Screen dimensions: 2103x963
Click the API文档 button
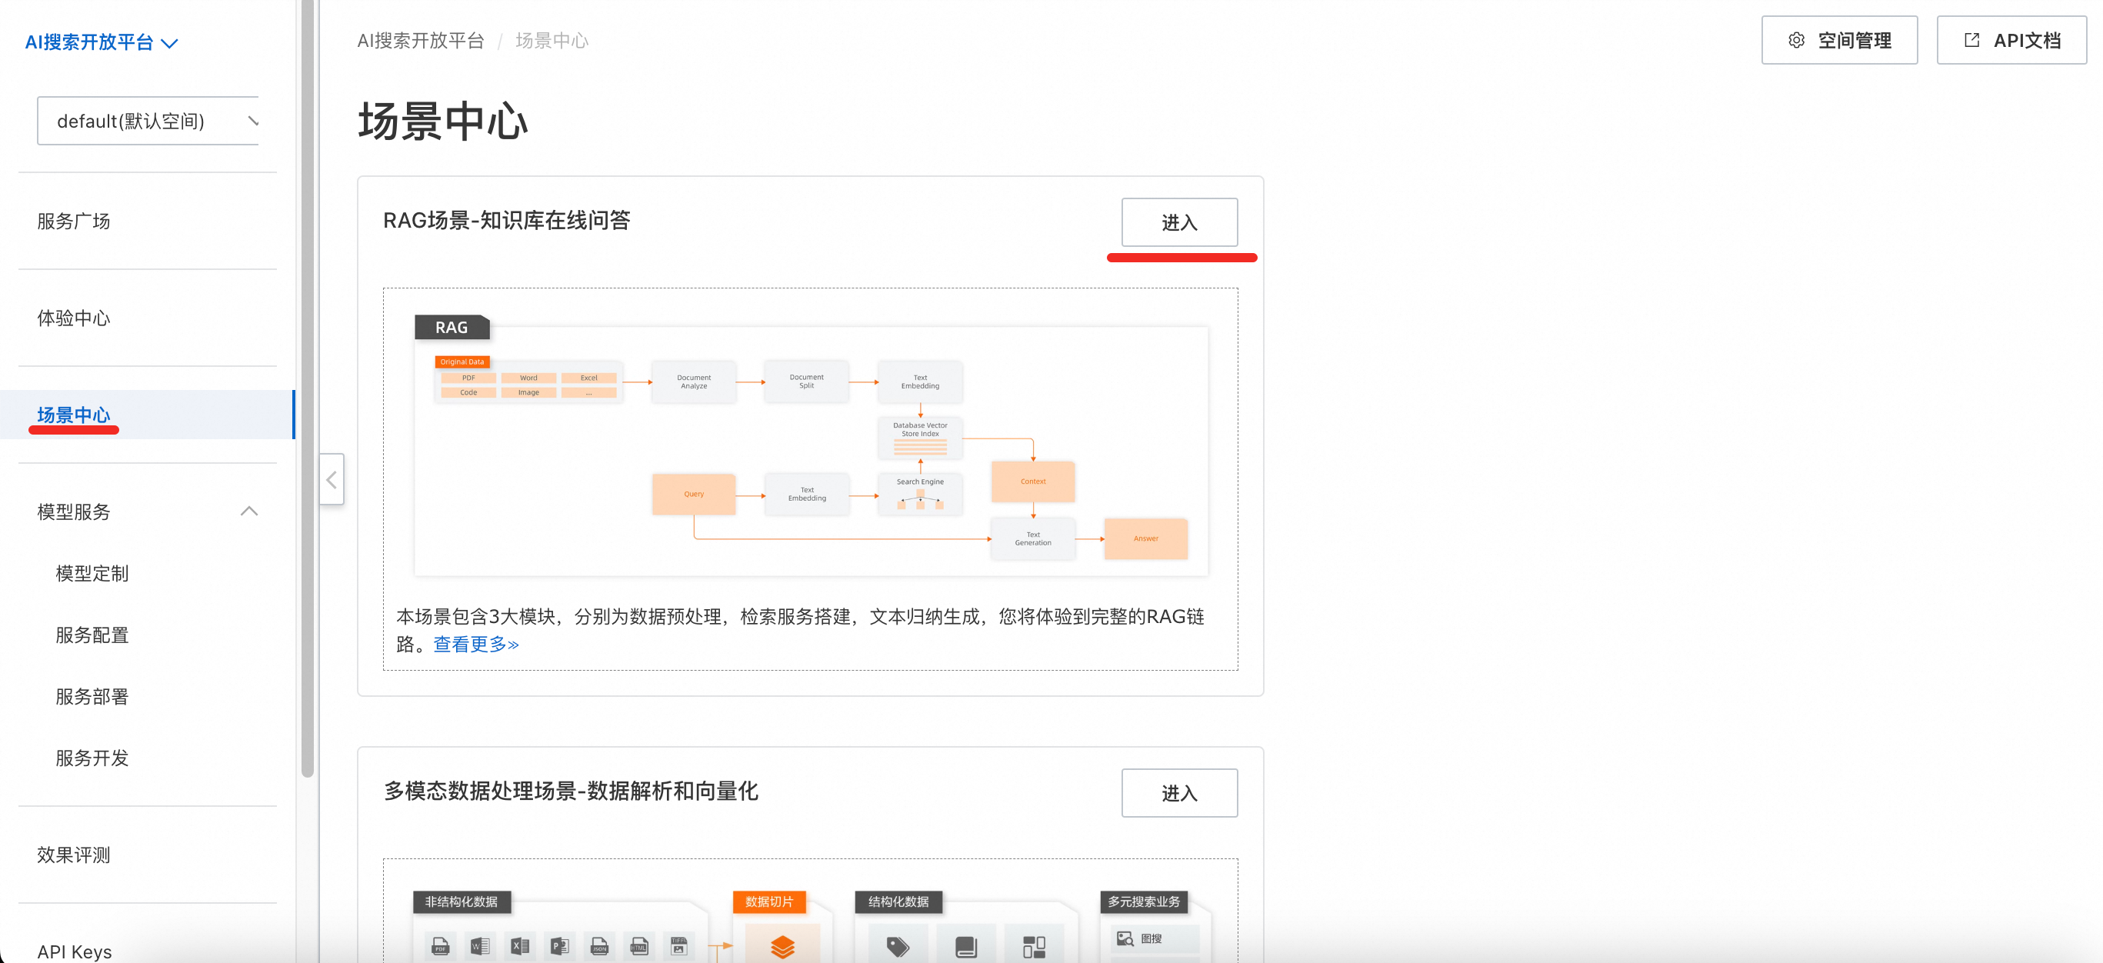coord(2011,40)
